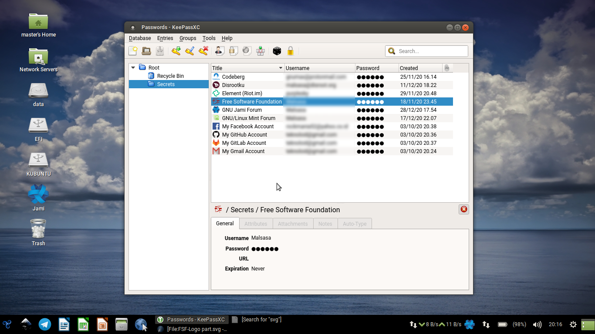Image resolution: width=595 pixels, height=334 pixels.
Task: Edit the selected entry using pencil-key icon
Action: point(189,51)
